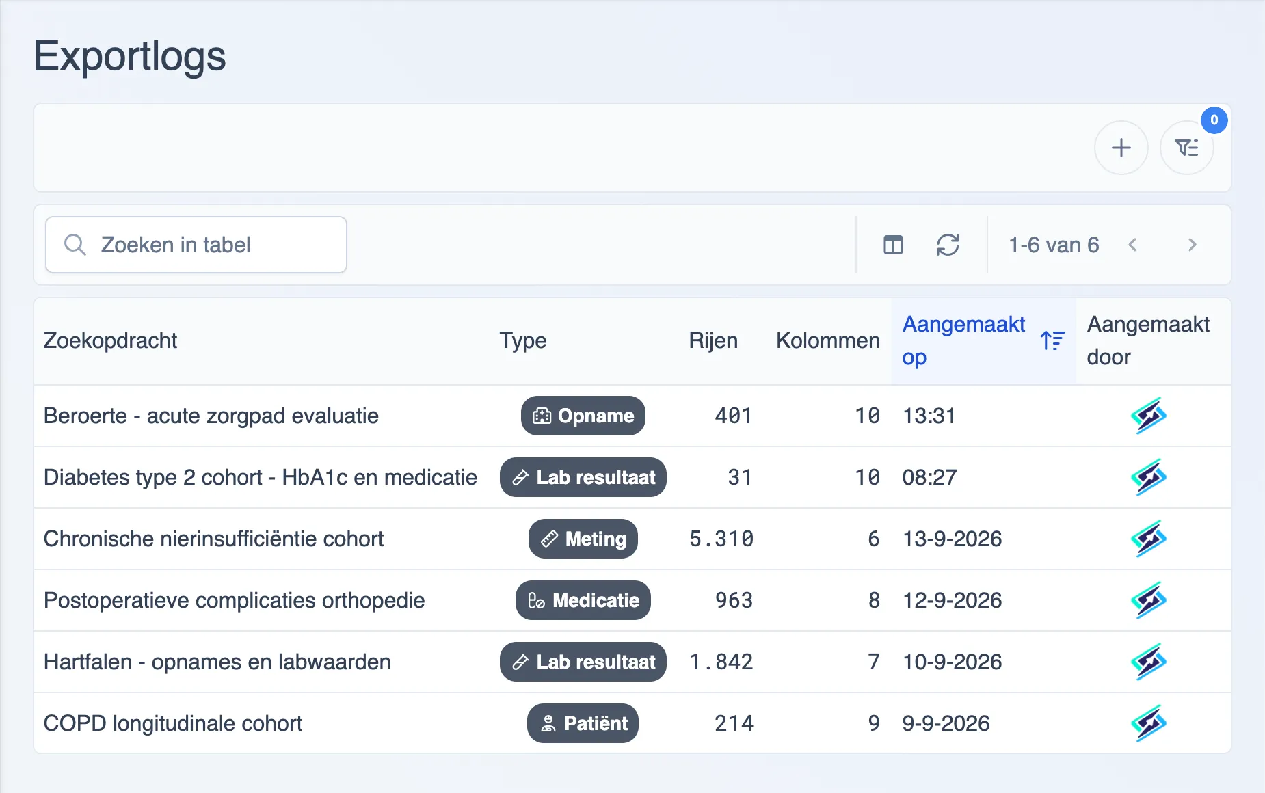Click the 13:31 time cell
The height and width of the screenshot is (793, 1265).
click(x=929, y=416)
